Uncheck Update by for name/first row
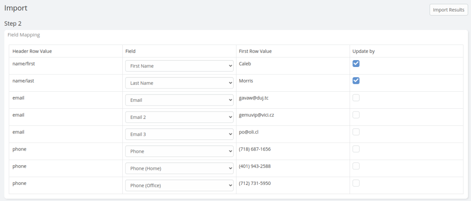The image size is (471, 201). point(356,63)
